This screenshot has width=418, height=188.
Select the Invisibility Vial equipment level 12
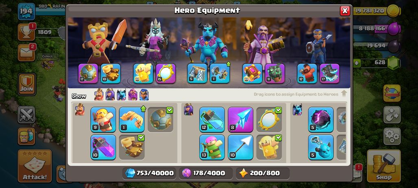(212, 119)
